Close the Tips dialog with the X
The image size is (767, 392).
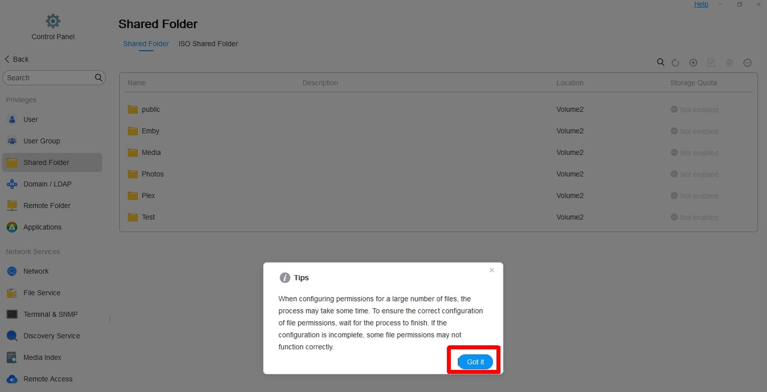click(491, 270)
